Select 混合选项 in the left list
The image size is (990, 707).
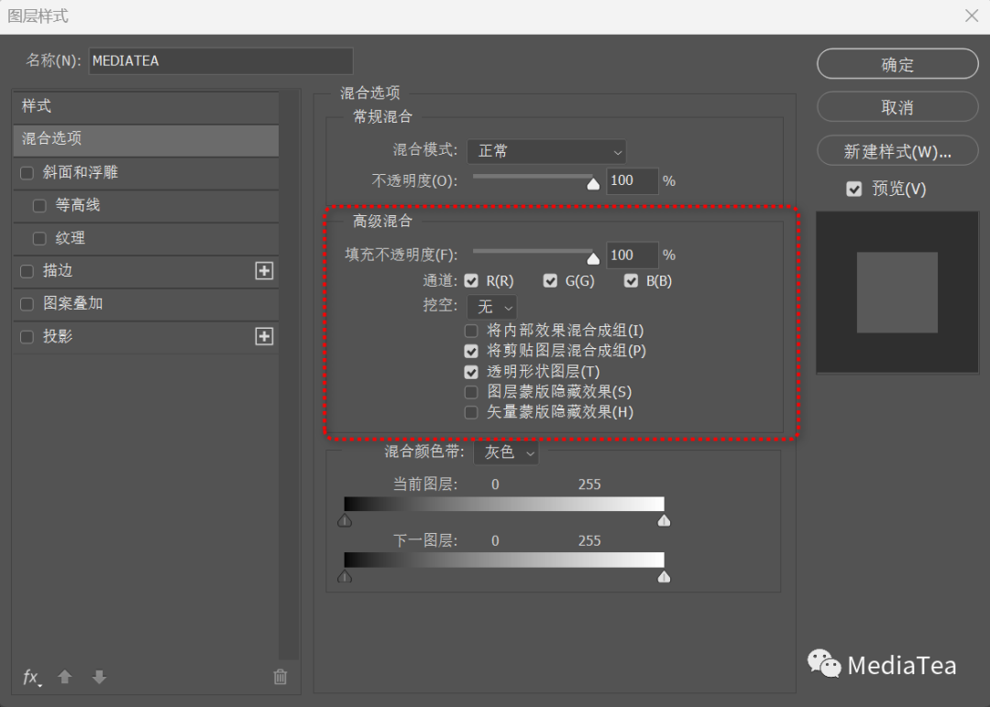tap(146, 139)
